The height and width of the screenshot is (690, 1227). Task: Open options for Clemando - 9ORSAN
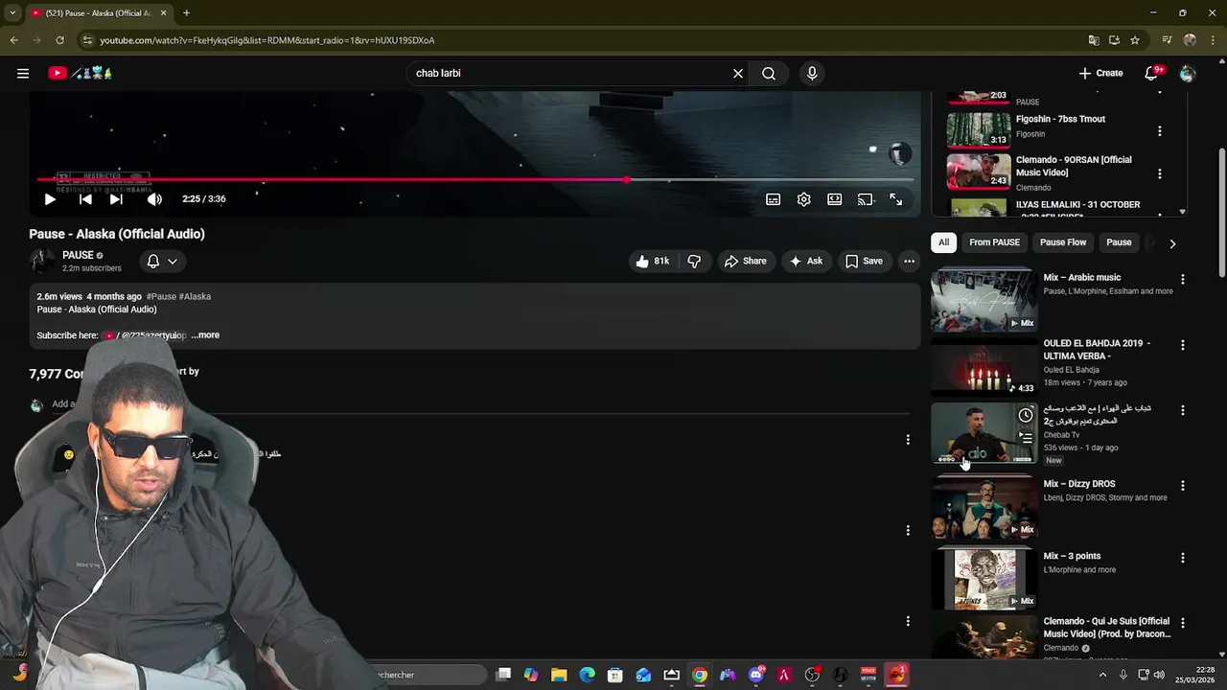[1159, 174]
